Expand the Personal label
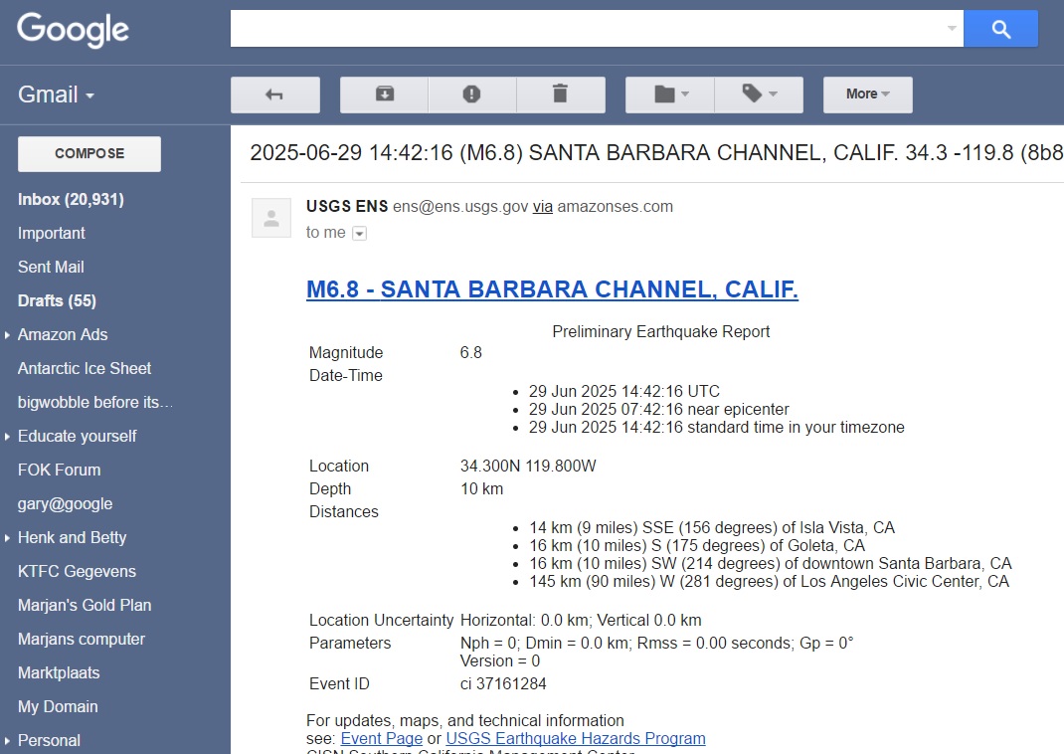This screenshot has height=754, width=1064. click(x=7, y=741)
